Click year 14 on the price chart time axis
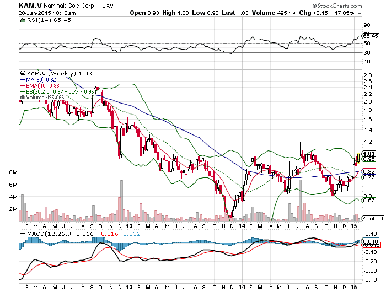The image size is (386, 292). (242, 226)
